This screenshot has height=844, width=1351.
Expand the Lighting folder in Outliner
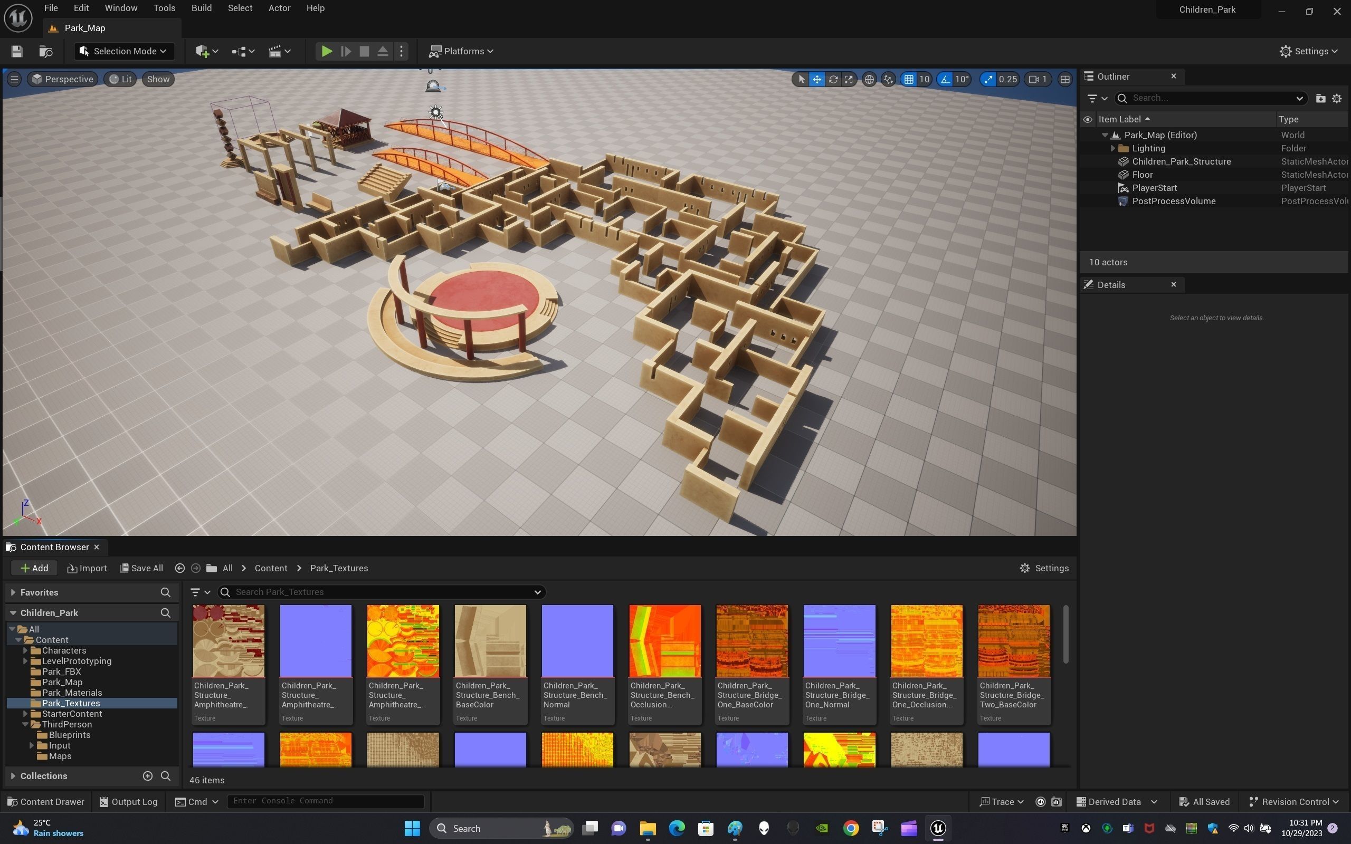[1112, 148]
